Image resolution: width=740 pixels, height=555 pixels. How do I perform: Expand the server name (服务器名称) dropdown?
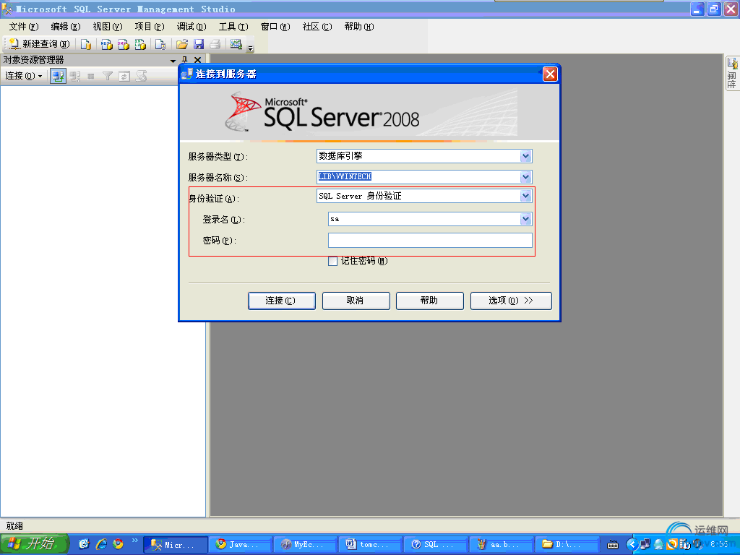(x=525, y=177)
